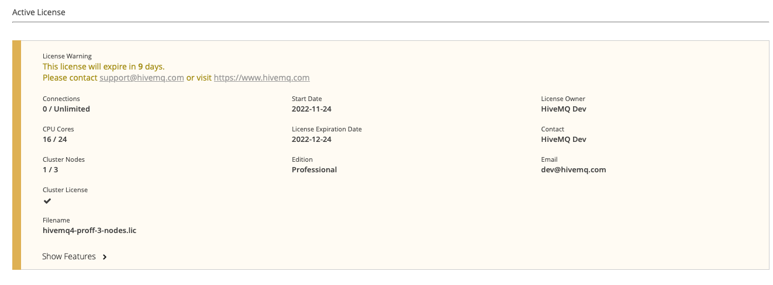Click the Cluster License label
This screenshot has height=285, width=773.
65,190
